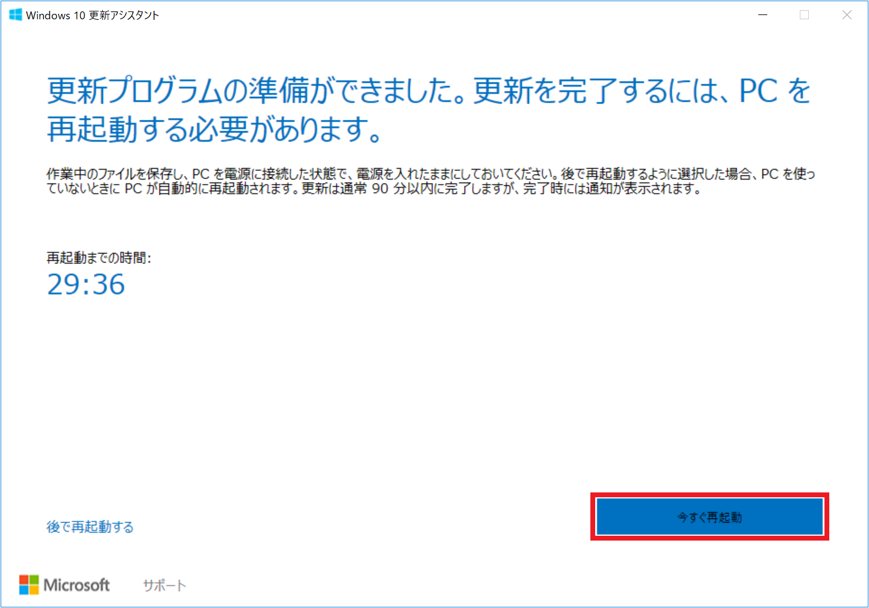This screenshot has width=869, height=608.
Task: Click body text line starting 作業中のファイルを保存し
Action: 430,174
